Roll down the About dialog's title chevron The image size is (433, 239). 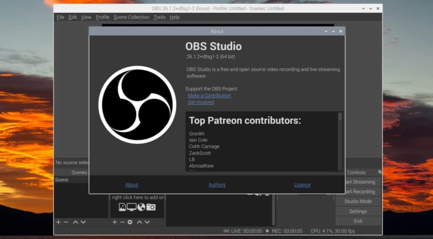pos(326,31)
